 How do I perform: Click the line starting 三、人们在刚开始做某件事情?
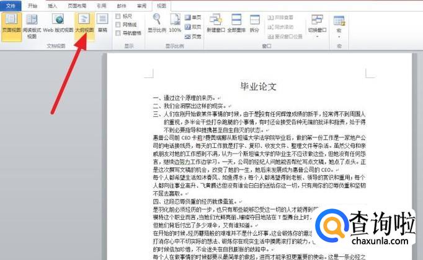[259, 114]
